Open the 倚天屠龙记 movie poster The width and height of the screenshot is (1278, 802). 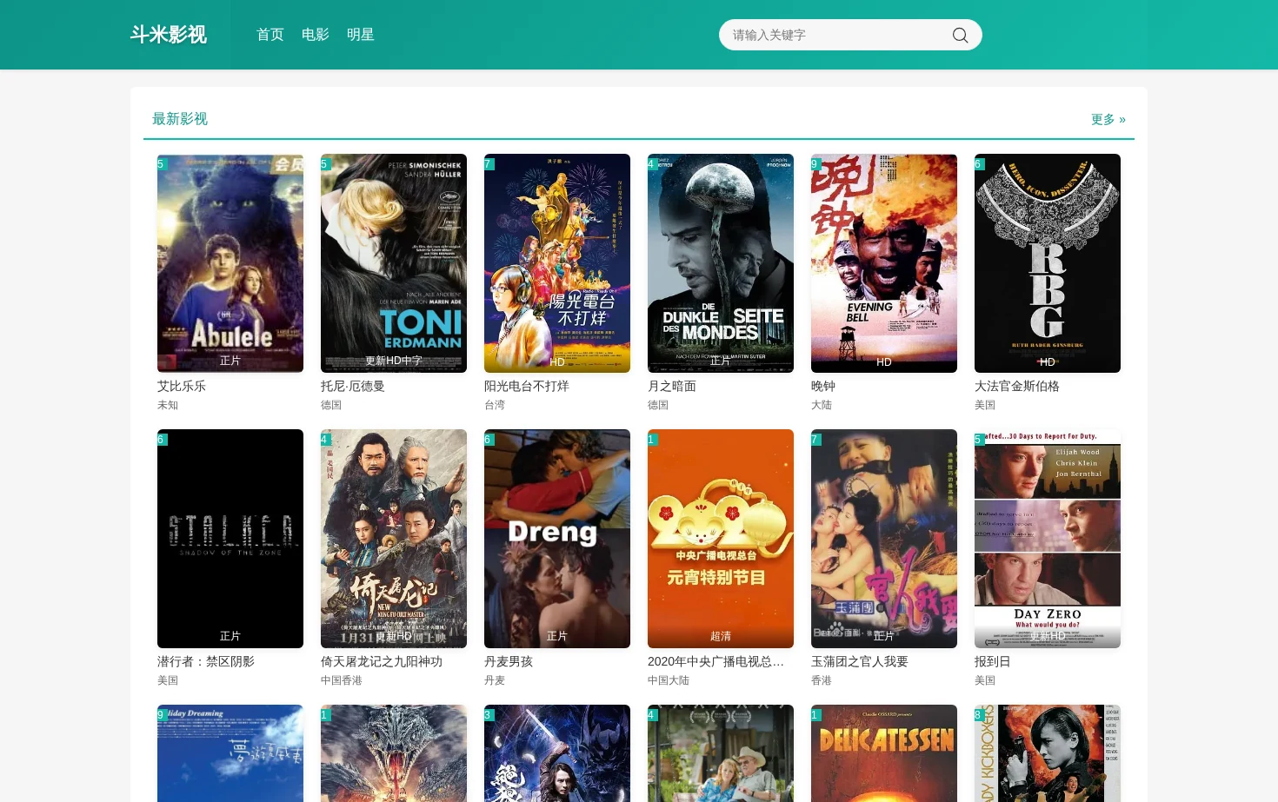pos(394,539)
